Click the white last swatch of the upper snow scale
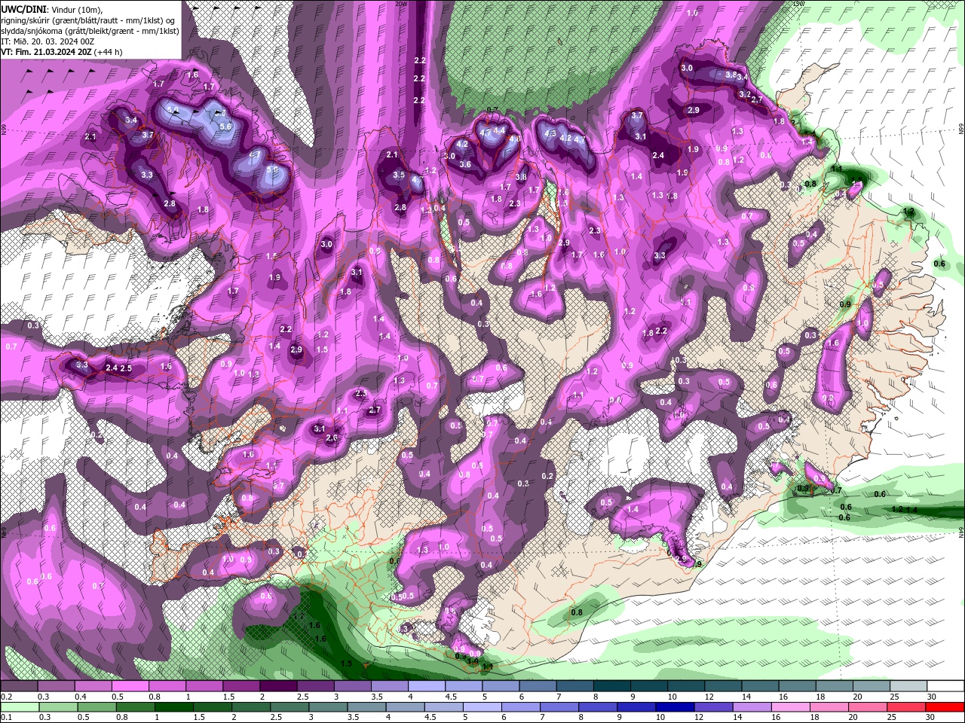Screen dimensions: 965x723 point(946,686)
